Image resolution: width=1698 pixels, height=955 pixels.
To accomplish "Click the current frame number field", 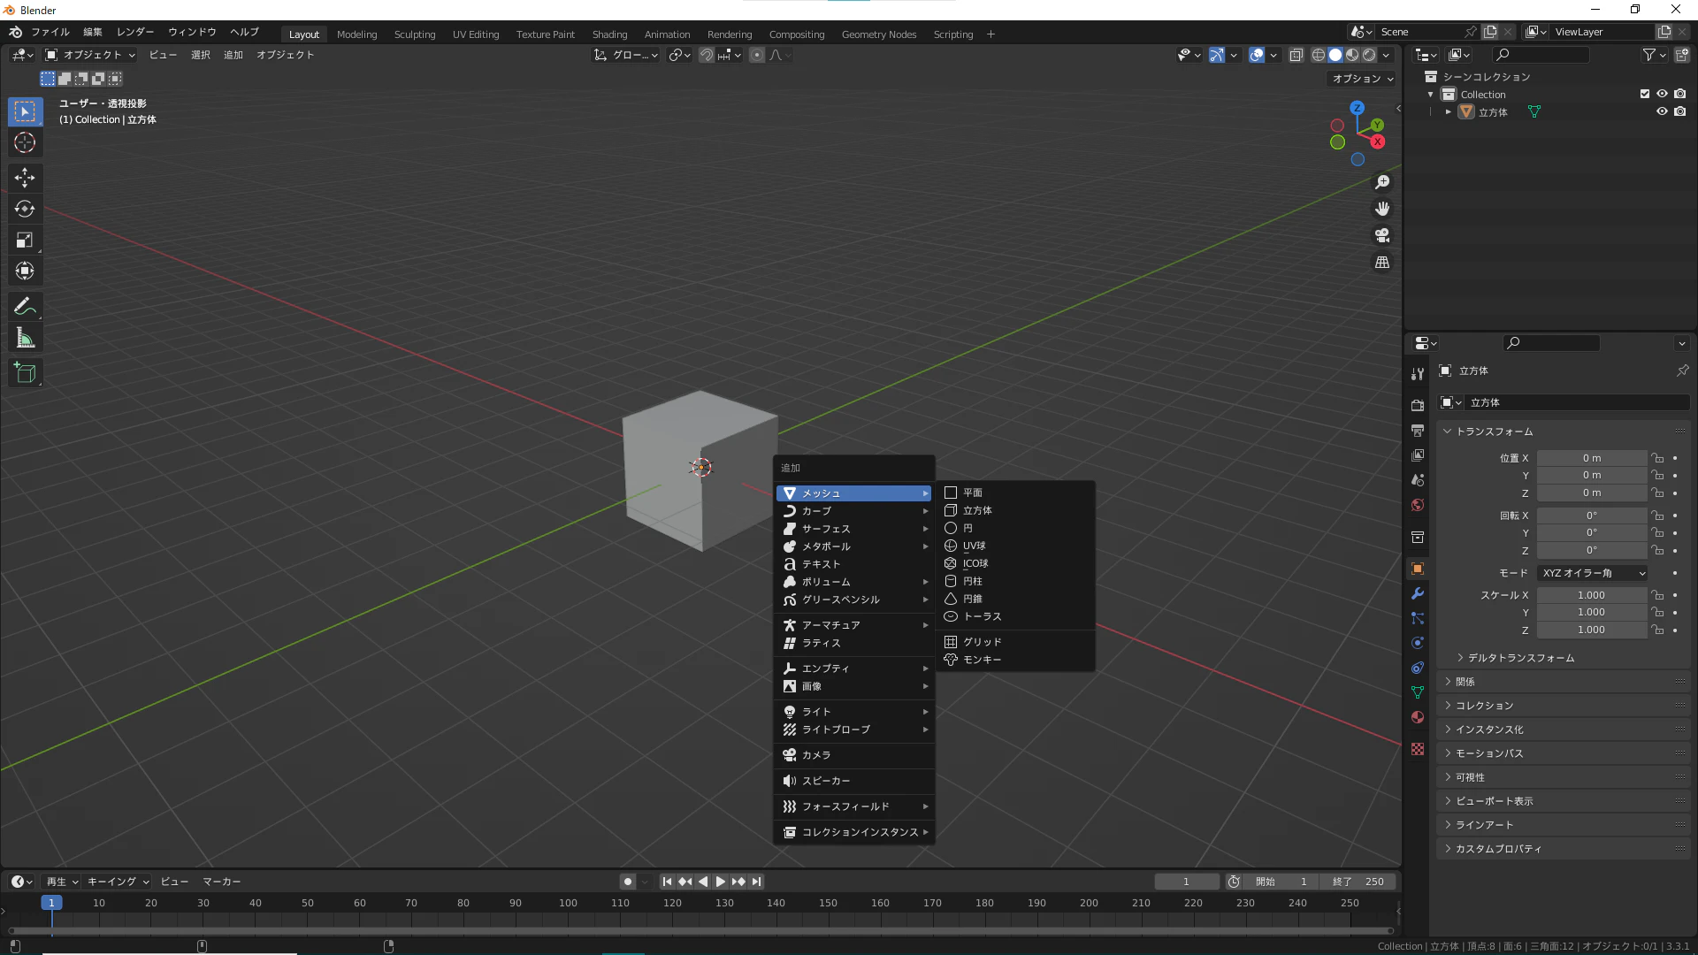I will tap(1186, 882).
